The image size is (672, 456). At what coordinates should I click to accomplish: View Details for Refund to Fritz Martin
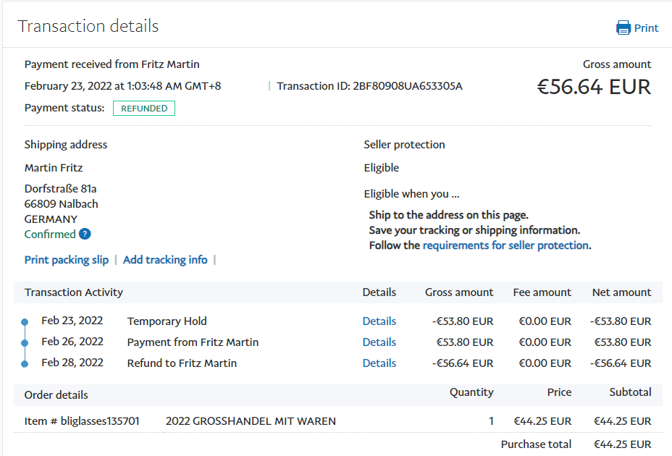(x=379, y=363)
